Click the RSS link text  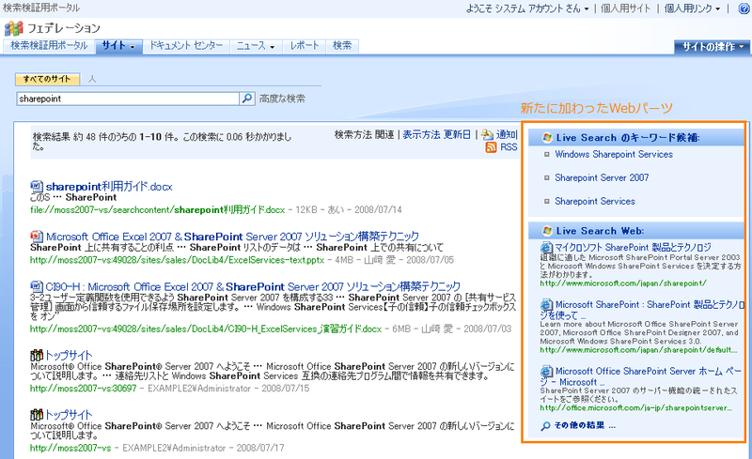509,147
